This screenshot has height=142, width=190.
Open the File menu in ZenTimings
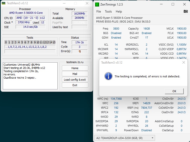point(98,12)
